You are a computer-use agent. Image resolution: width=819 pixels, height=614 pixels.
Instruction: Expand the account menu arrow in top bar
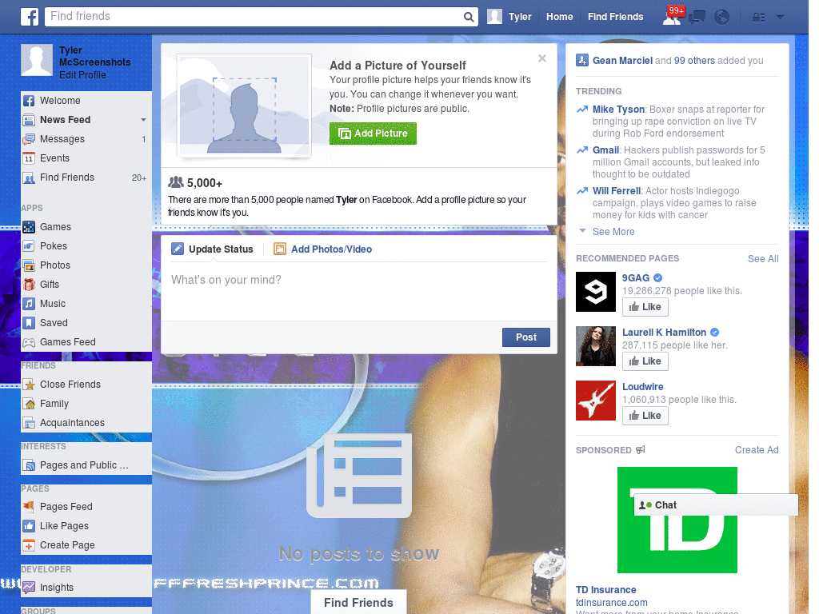[780, 18]
